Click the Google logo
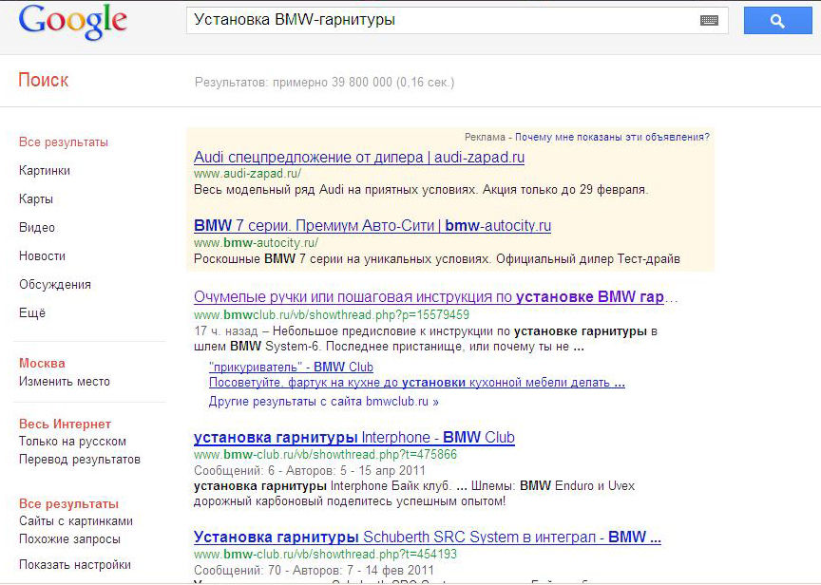 (72, 22)
